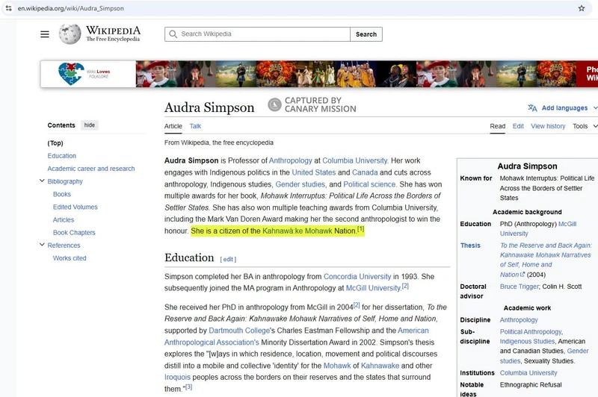Open Anthropology link under Discipline
598x397 pixels.
[519, 319]
